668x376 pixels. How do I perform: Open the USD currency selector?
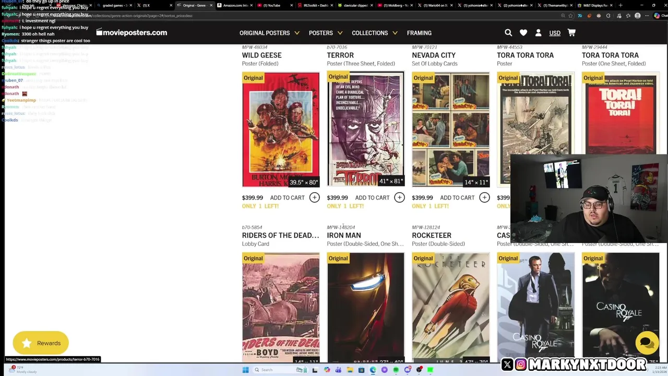(555, 33)
